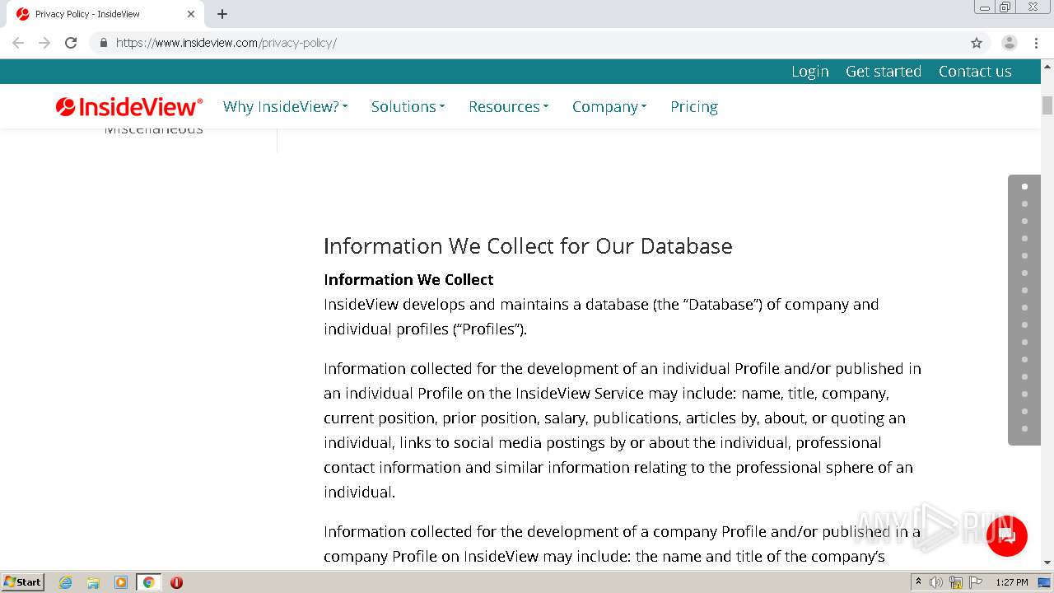The height and width of the screenshot is (593, 1054).
Task: Click the browser back arrow
Action: [x=18, y=43]
